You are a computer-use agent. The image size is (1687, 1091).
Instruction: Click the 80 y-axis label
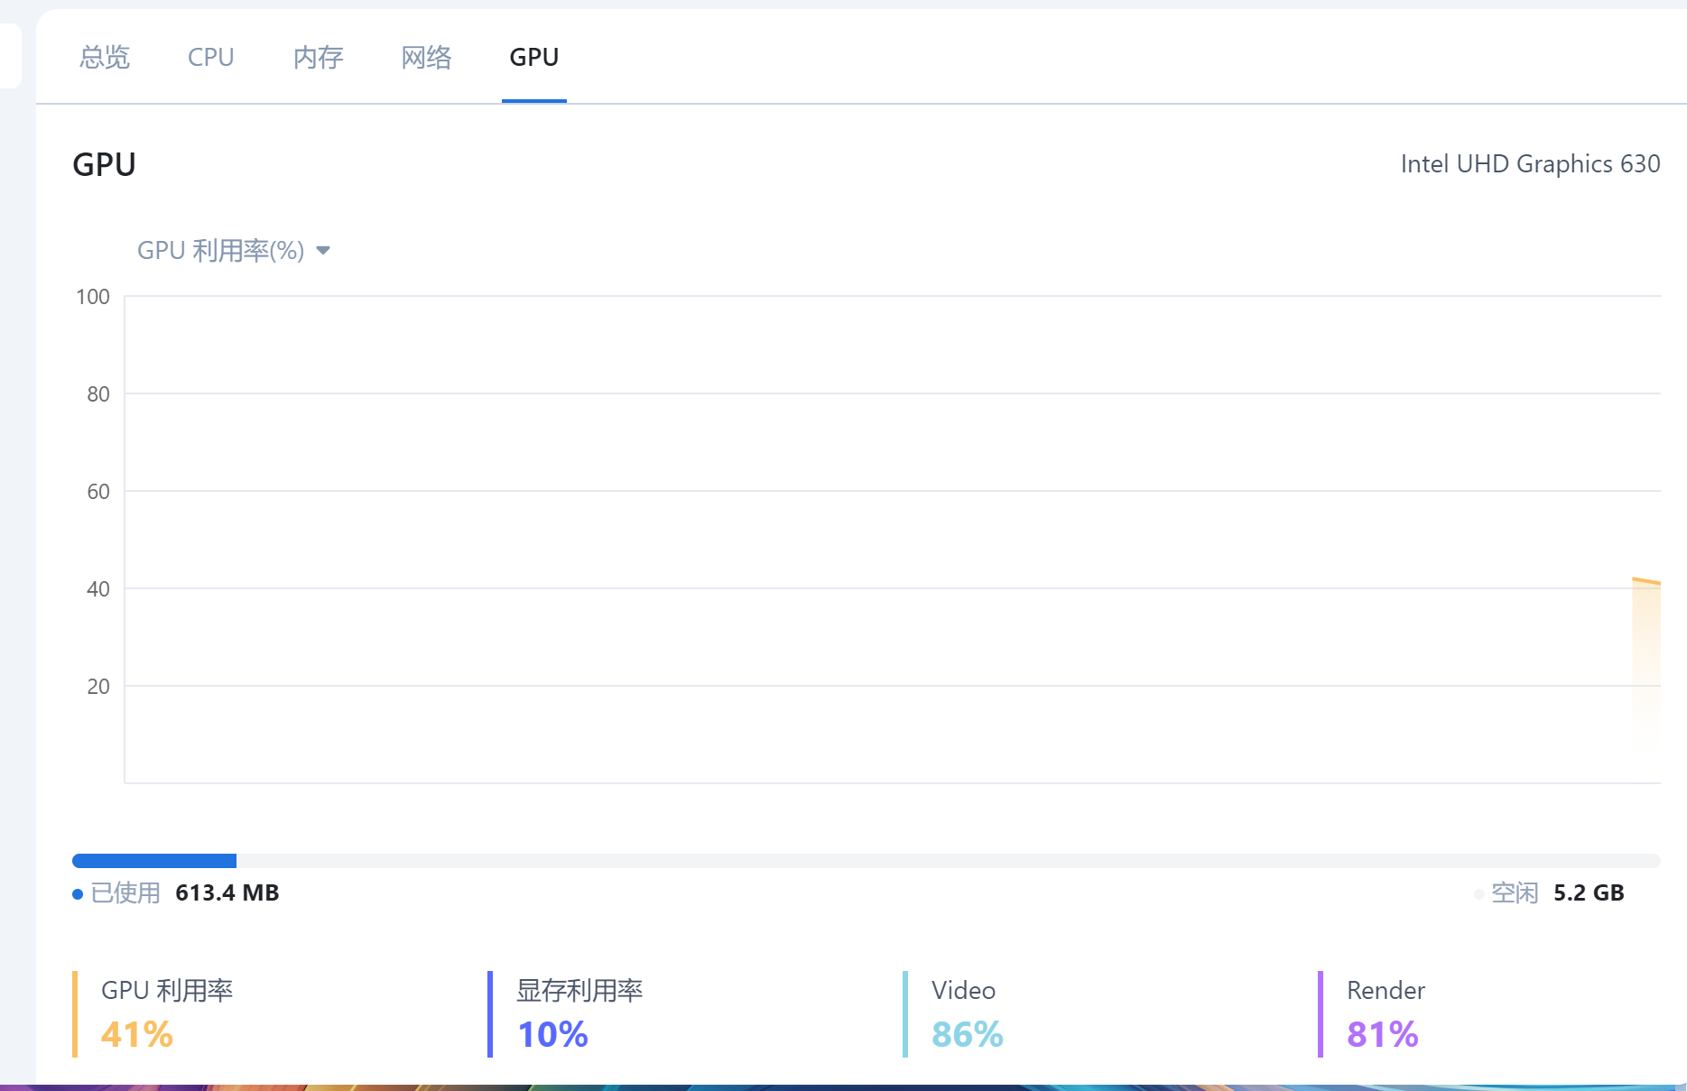point(98,394)
